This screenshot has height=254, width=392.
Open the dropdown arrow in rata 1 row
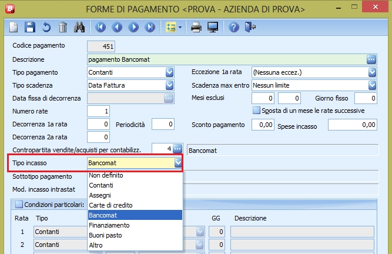200,232
